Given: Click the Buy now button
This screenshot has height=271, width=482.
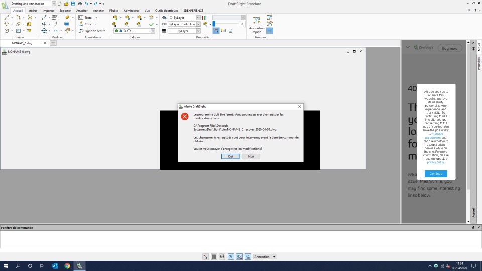Looking at the screenshot, I should (450, 48).
